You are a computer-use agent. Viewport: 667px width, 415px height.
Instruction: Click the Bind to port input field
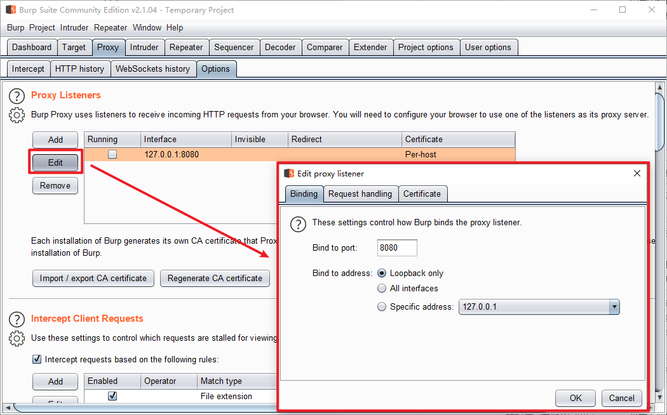397,247
